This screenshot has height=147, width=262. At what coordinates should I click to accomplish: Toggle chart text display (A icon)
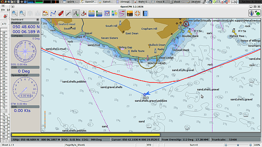coord(76,13)
